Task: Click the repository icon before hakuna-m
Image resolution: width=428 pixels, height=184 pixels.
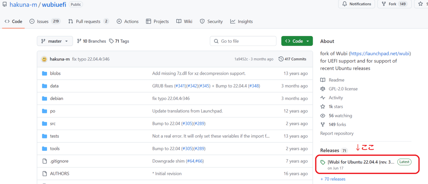Action: tap(4, 5)
